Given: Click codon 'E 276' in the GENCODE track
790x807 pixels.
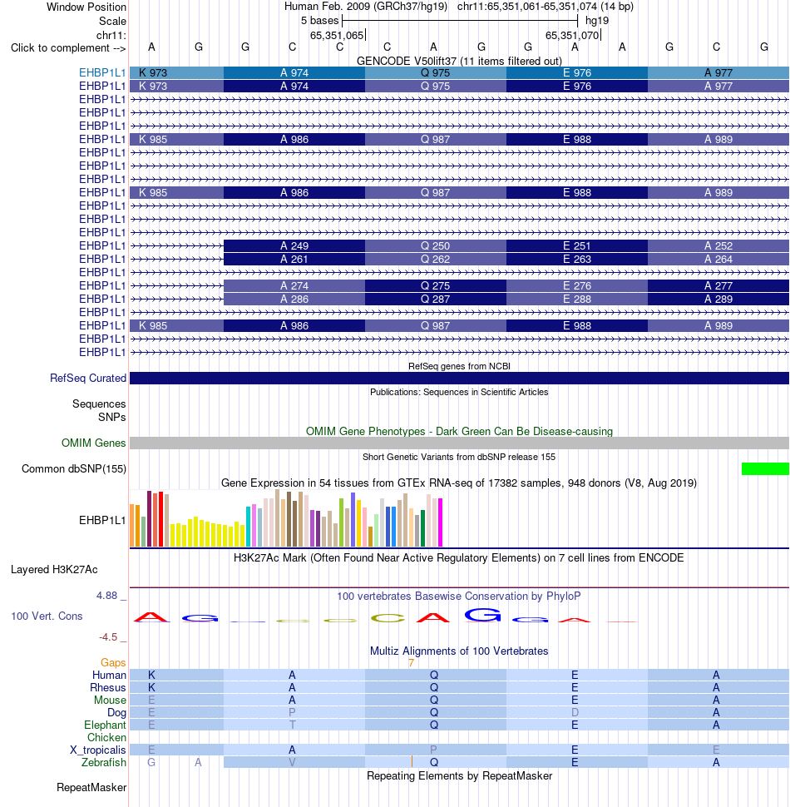Looking at the screenshot, I should click(x=577, y=285).
